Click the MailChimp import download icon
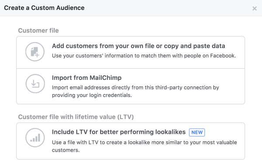 [35, 83]
